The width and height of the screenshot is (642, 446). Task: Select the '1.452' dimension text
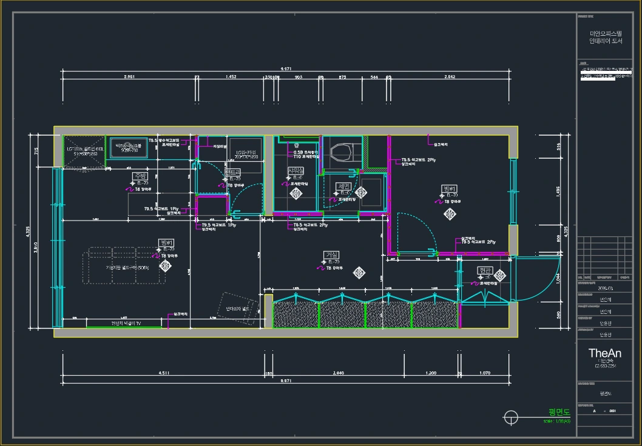(231, 76)
